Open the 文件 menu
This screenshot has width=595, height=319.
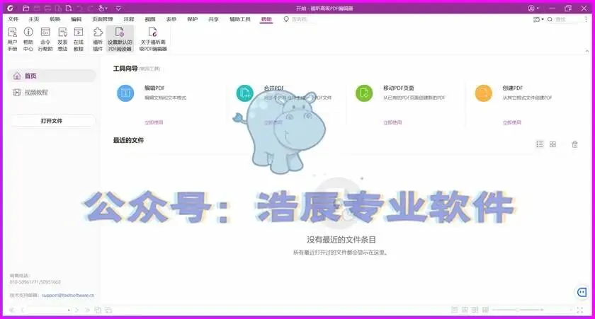point(13,19)
